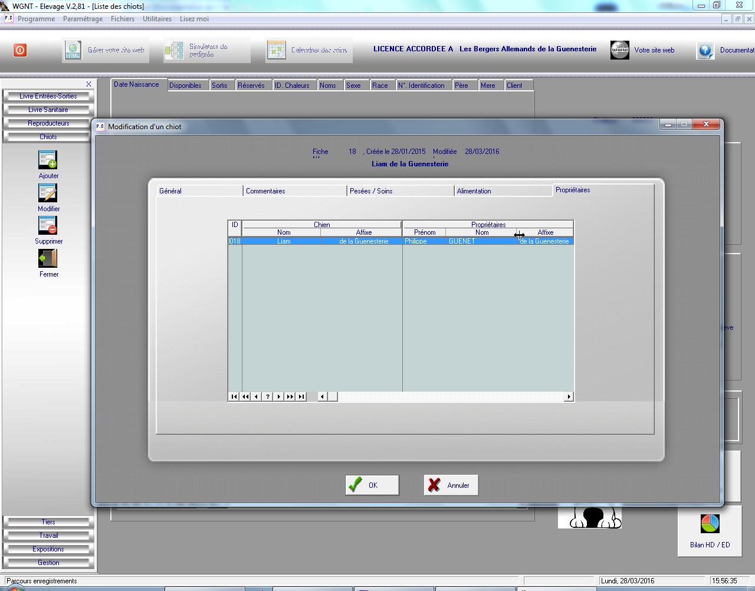755x591 pixels.
Task: Confirm with the OK button
Action: (x=372, y=485)
